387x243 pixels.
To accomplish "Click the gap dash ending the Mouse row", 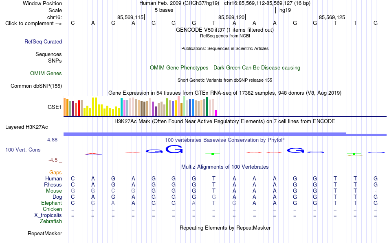I will click(376, 191).
